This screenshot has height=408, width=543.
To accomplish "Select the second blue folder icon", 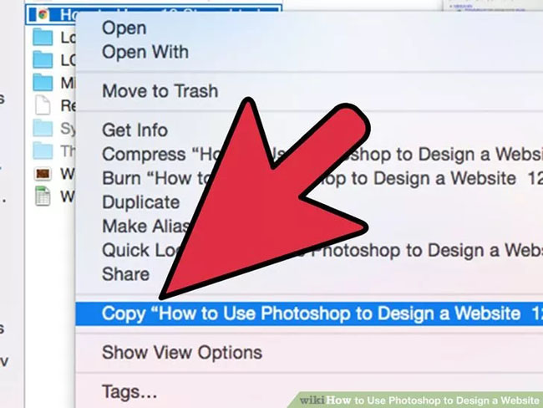I will tap(43, 60).
